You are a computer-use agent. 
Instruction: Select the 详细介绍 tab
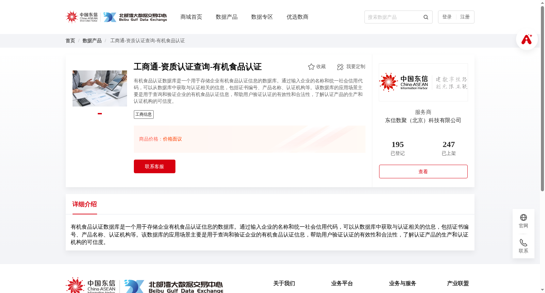(84, 204)
